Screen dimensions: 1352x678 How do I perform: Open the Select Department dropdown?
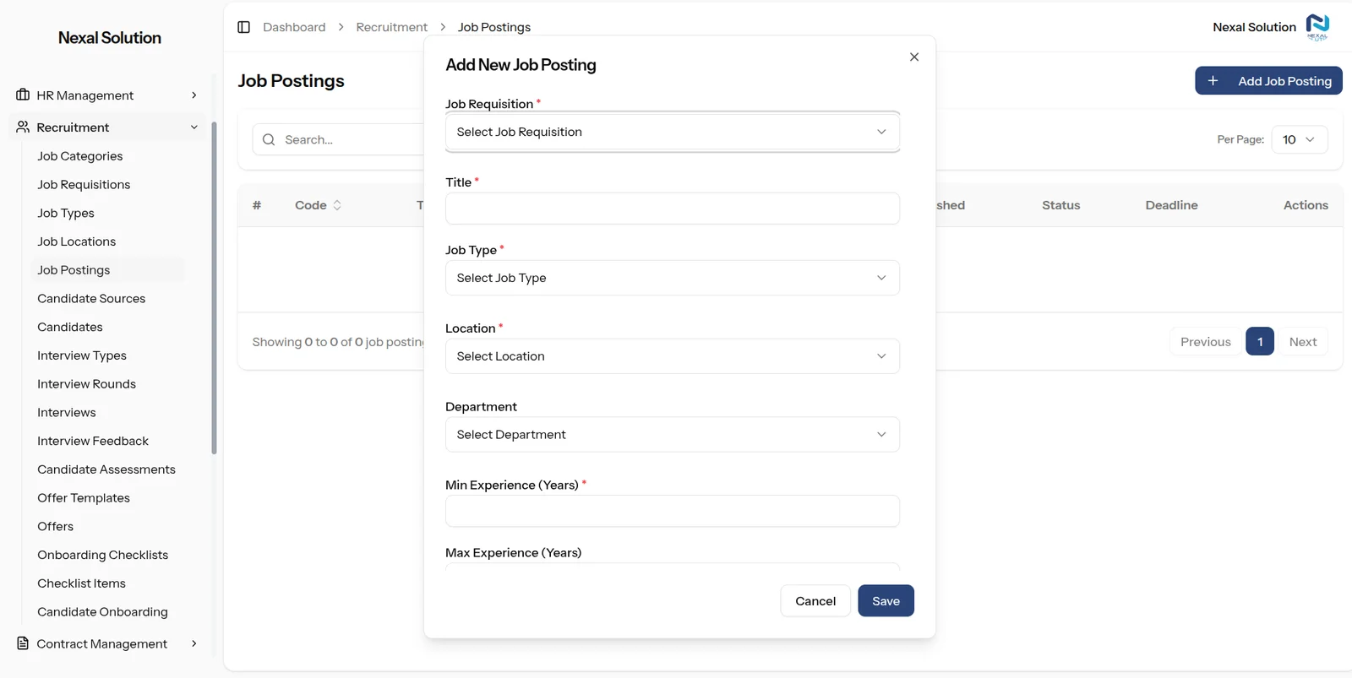coord(672,435)
